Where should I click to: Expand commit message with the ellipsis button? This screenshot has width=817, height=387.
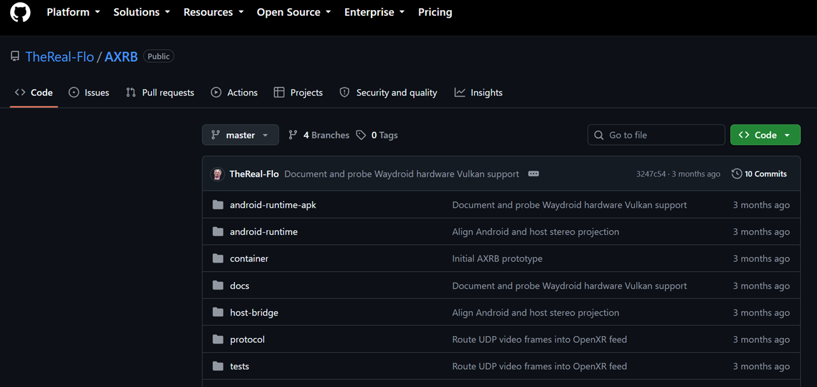(x=534, y=173)
